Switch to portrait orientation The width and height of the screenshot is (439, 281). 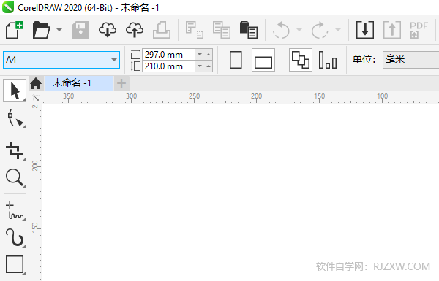[236, 60]
